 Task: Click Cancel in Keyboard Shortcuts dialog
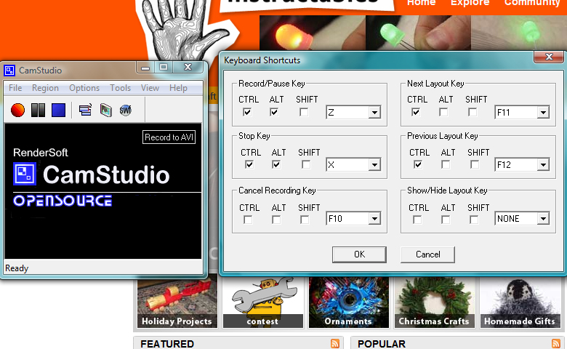pyautogui.click(x=427, y=254)
